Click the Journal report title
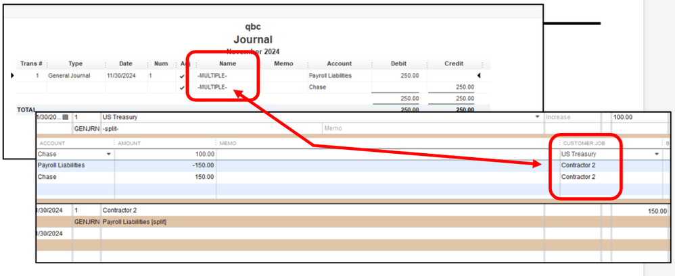This screenshot has width=675, height=276. click(x=253, y=40)
